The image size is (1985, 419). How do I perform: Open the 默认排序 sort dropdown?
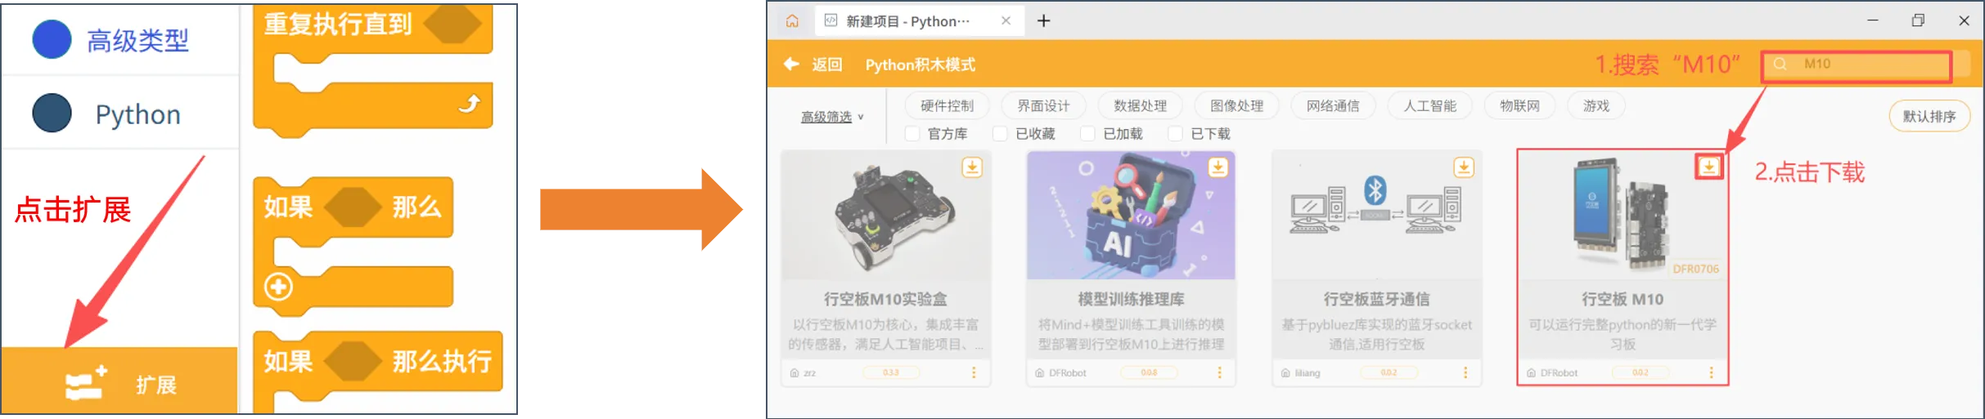(x=1929, y=116)
